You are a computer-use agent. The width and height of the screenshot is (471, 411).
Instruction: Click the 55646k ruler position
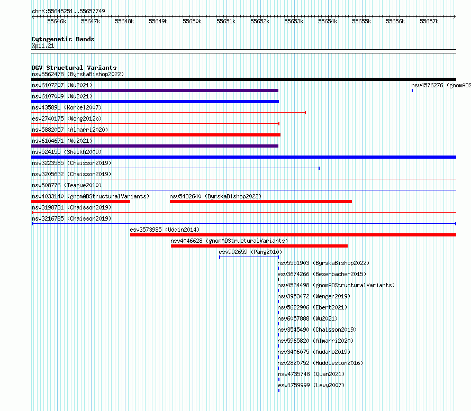[x=57, y=21]
